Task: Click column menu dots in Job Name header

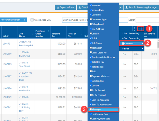Action: point(32,33)
